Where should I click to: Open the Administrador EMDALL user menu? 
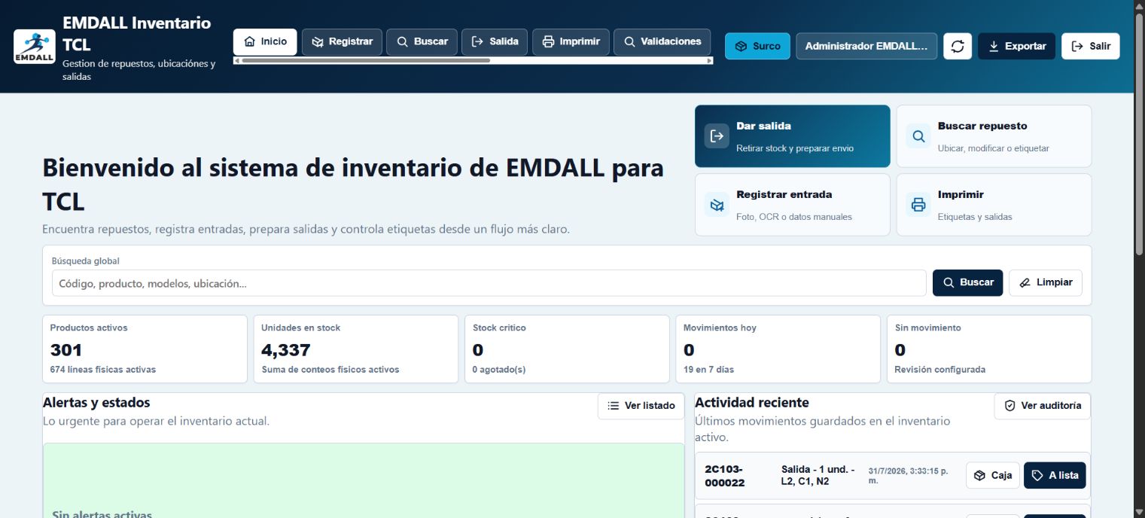(866, 46)
